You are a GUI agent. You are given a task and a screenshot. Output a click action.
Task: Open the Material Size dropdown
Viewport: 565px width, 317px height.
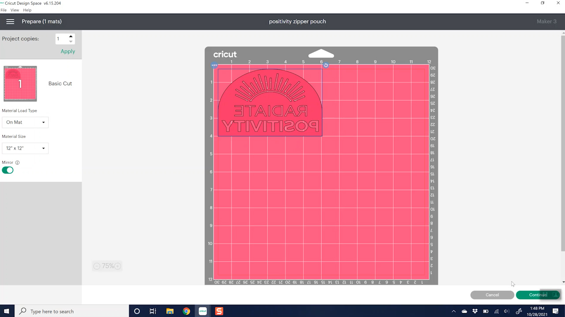coord(25,148)
